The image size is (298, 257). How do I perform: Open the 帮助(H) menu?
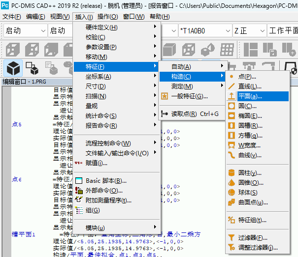point(160,17)
